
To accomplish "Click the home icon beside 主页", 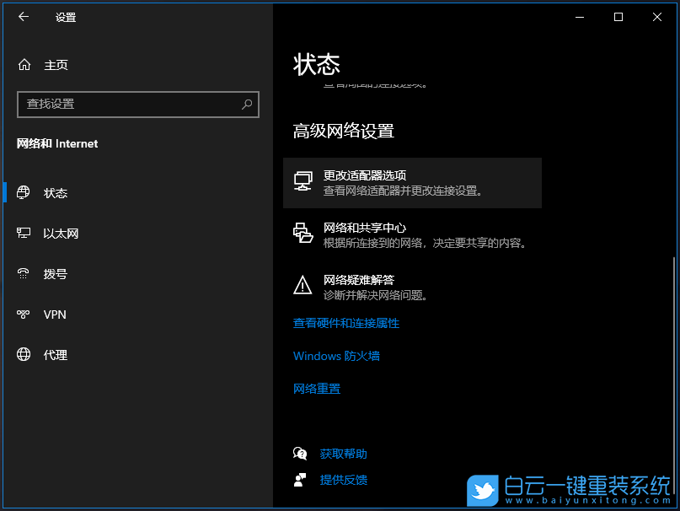I will pyautogui.click(x=24, y=64).
